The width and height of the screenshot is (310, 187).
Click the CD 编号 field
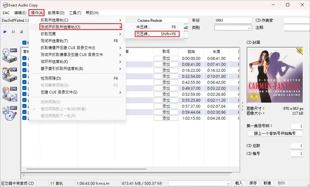click(297, 154)
